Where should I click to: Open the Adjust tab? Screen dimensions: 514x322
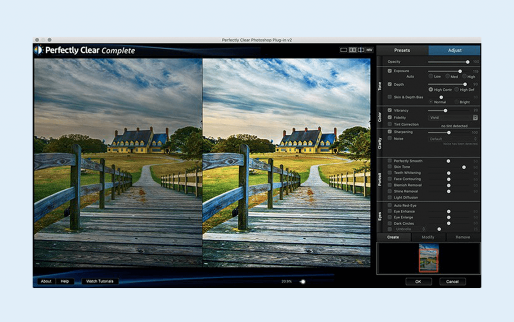coord(454,51)
